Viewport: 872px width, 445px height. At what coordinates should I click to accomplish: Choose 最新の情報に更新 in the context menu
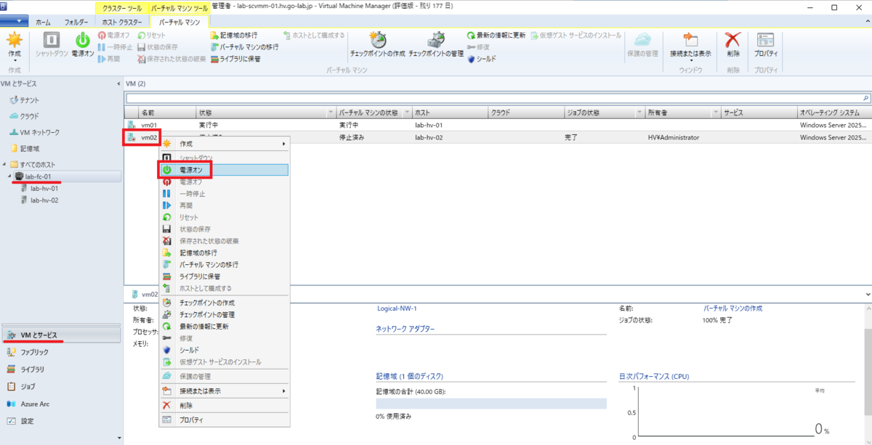coord(225,327)
